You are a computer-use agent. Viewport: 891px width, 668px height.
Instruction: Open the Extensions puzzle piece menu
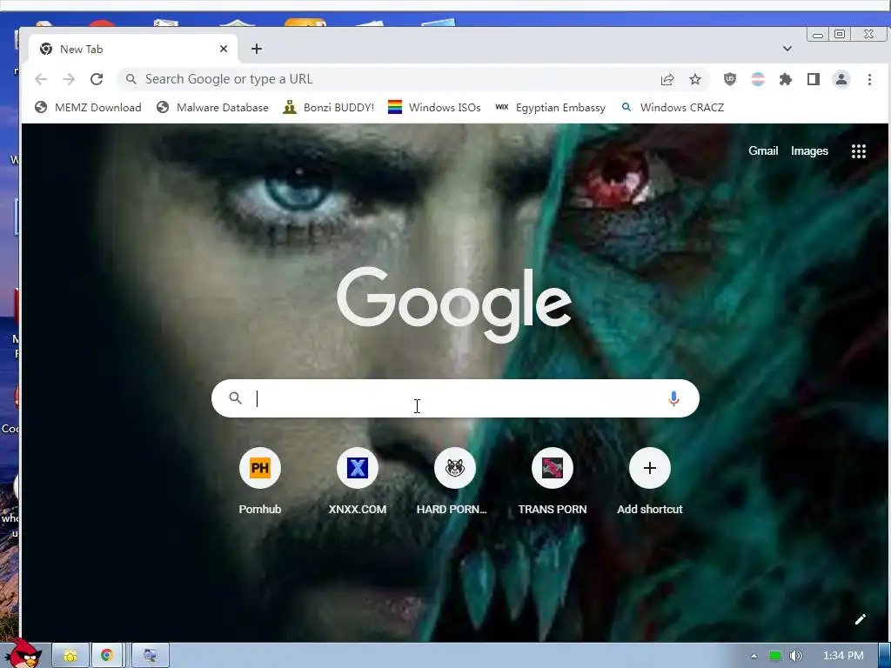(786, 79)
